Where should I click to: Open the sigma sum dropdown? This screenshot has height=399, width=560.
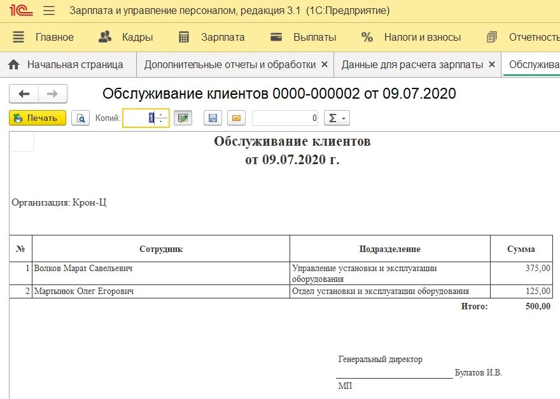click(x=337, y=118)
